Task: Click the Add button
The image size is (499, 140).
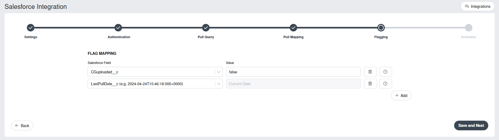Action: point(401,95)
